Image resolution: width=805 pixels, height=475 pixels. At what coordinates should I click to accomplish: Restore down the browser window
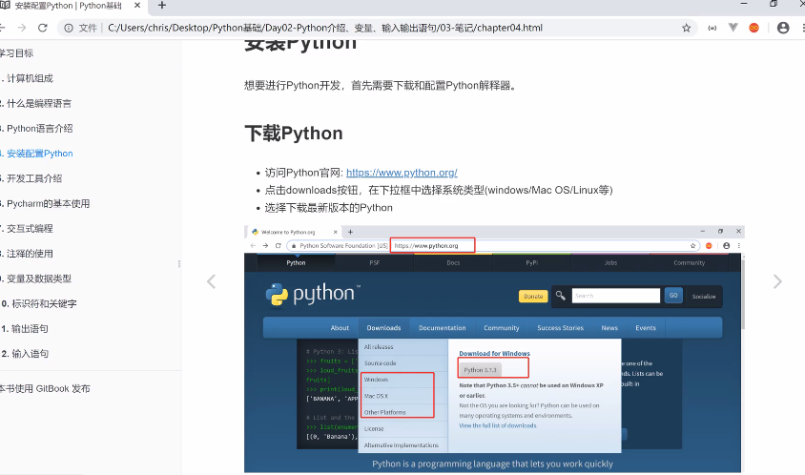pos(774,4)
